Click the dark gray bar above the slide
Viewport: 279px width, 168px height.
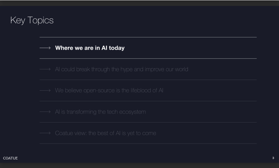[x=139, y=3]
